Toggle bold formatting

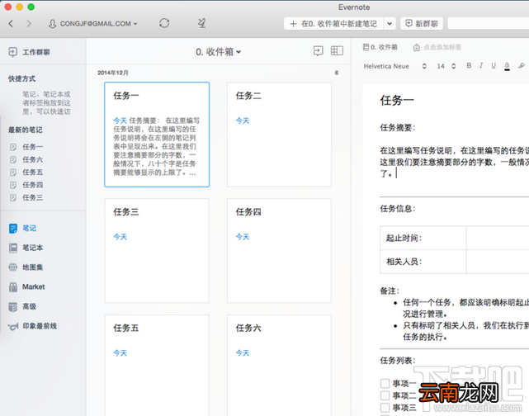(x=469, y=65)
